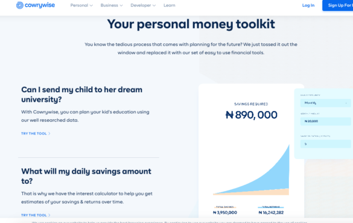Open the Personal dropdown menu
Image resolution: width=353 pixels, height=223 pixels.
tap(81, 5)
